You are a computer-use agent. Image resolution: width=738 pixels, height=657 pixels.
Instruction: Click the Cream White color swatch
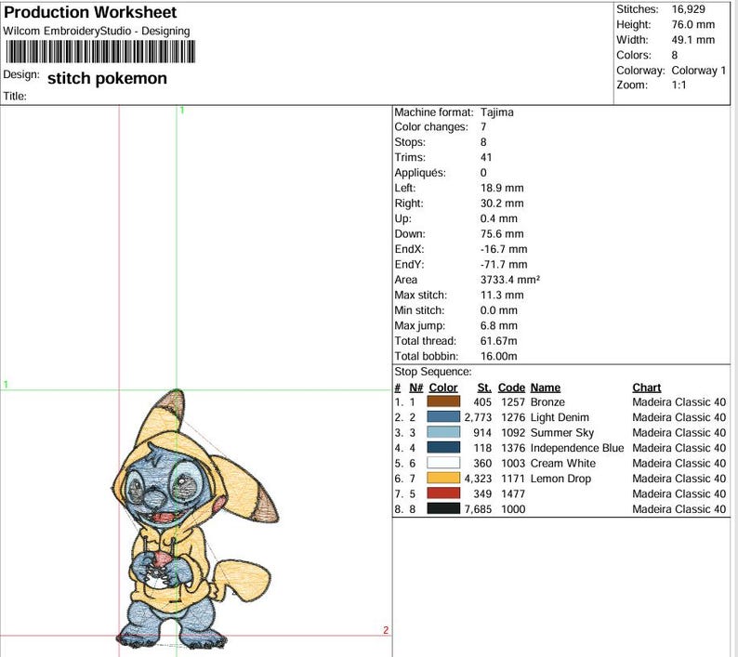pyautogui.click(x=443, y=463)
